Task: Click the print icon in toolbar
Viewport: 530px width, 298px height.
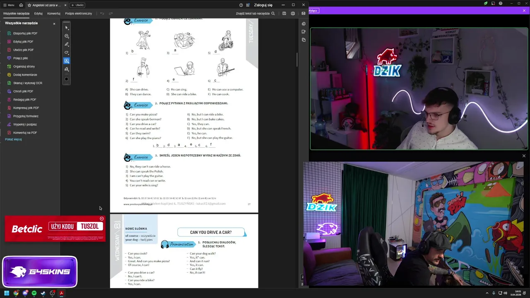Action: 293,13
